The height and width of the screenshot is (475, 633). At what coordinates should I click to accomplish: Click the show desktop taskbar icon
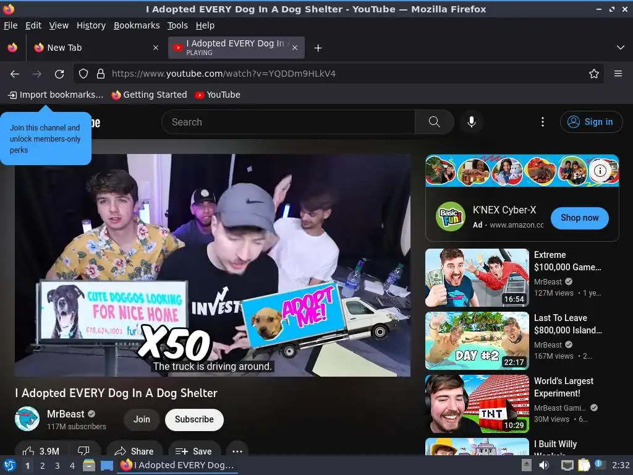106,466
